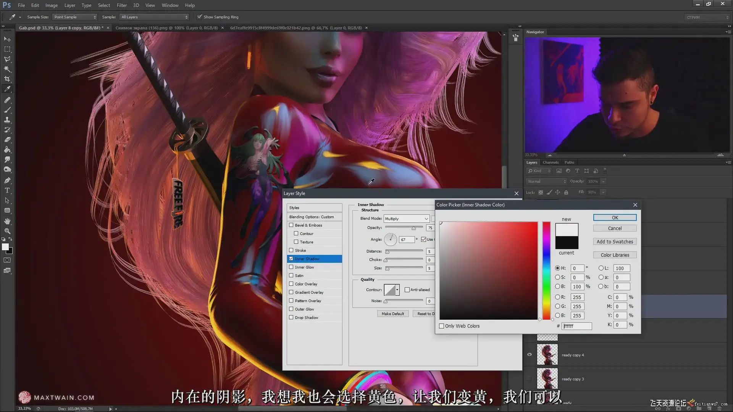Select the Clone Stamp tool
733x412 pixels.
click(7, 120)
